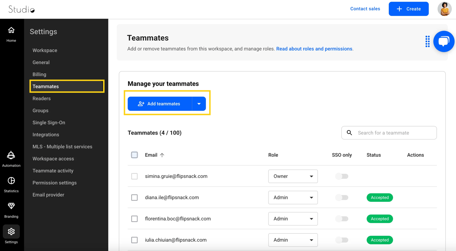
Task: Click the Add teammates button
Action: [x=160, y=104]
